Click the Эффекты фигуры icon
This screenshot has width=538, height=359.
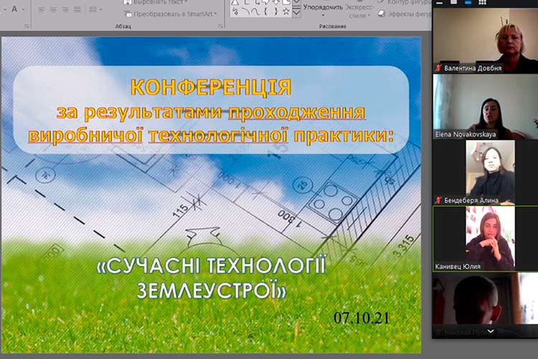pyautogui.click(x=381, y=14)
